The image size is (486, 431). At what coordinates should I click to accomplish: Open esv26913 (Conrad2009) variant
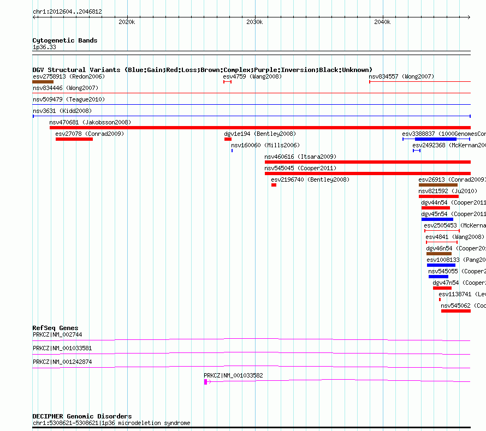pos(452,179)
